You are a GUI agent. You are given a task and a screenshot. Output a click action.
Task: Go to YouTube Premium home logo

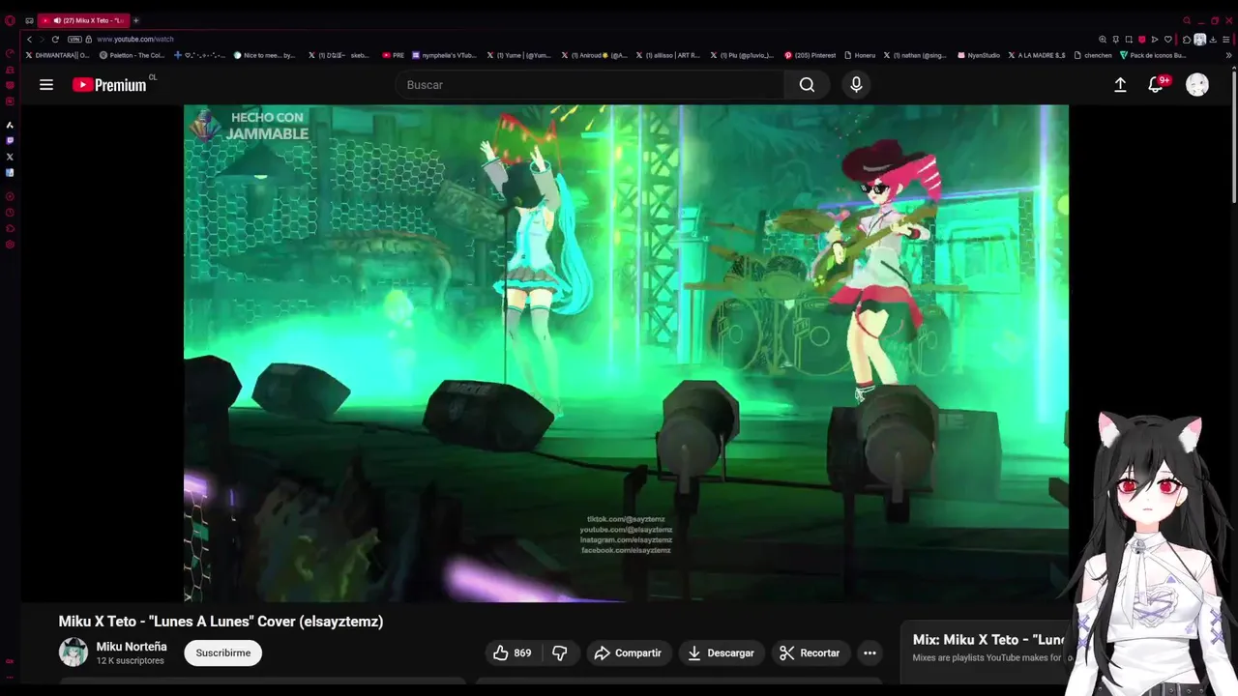click(109, 85)
